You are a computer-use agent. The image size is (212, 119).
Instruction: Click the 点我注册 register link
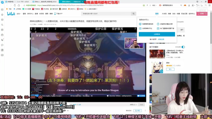click(161, 39)
